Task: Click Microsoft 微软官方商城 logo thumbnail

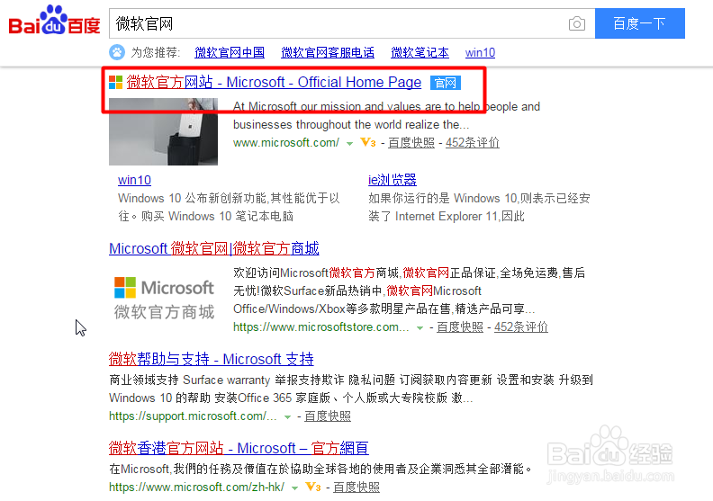Action: tap(164, 299)
